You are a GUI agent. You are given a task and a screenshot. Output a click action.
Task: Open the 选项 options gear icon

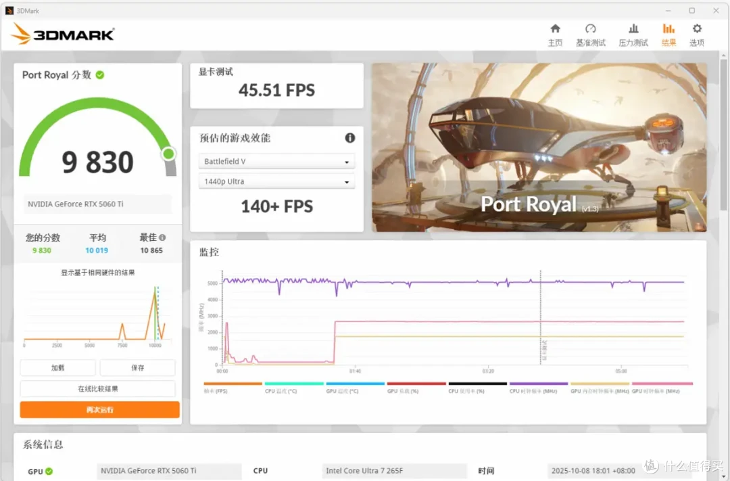[697, 29]
